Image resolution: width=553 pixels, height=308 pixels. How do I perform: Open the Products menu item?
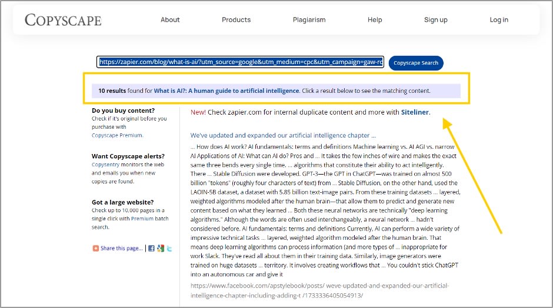click(236, 20)
